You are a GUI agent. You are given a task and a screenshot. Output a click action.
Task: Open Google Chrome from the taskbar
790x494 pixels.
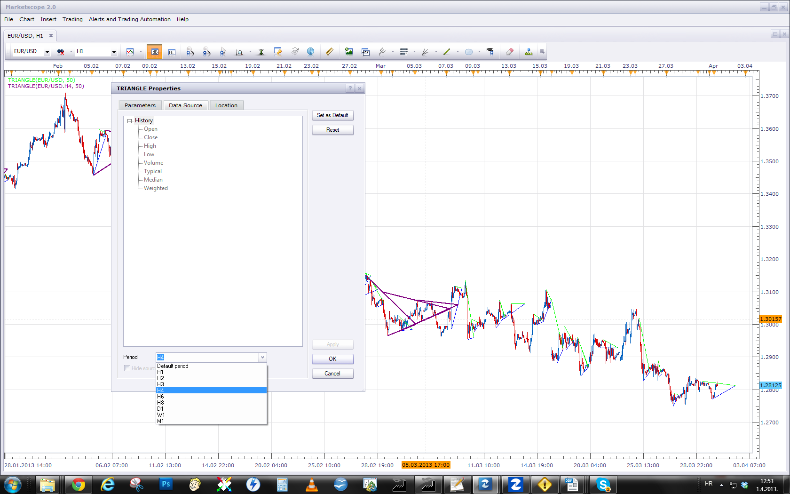pos(78,485)
